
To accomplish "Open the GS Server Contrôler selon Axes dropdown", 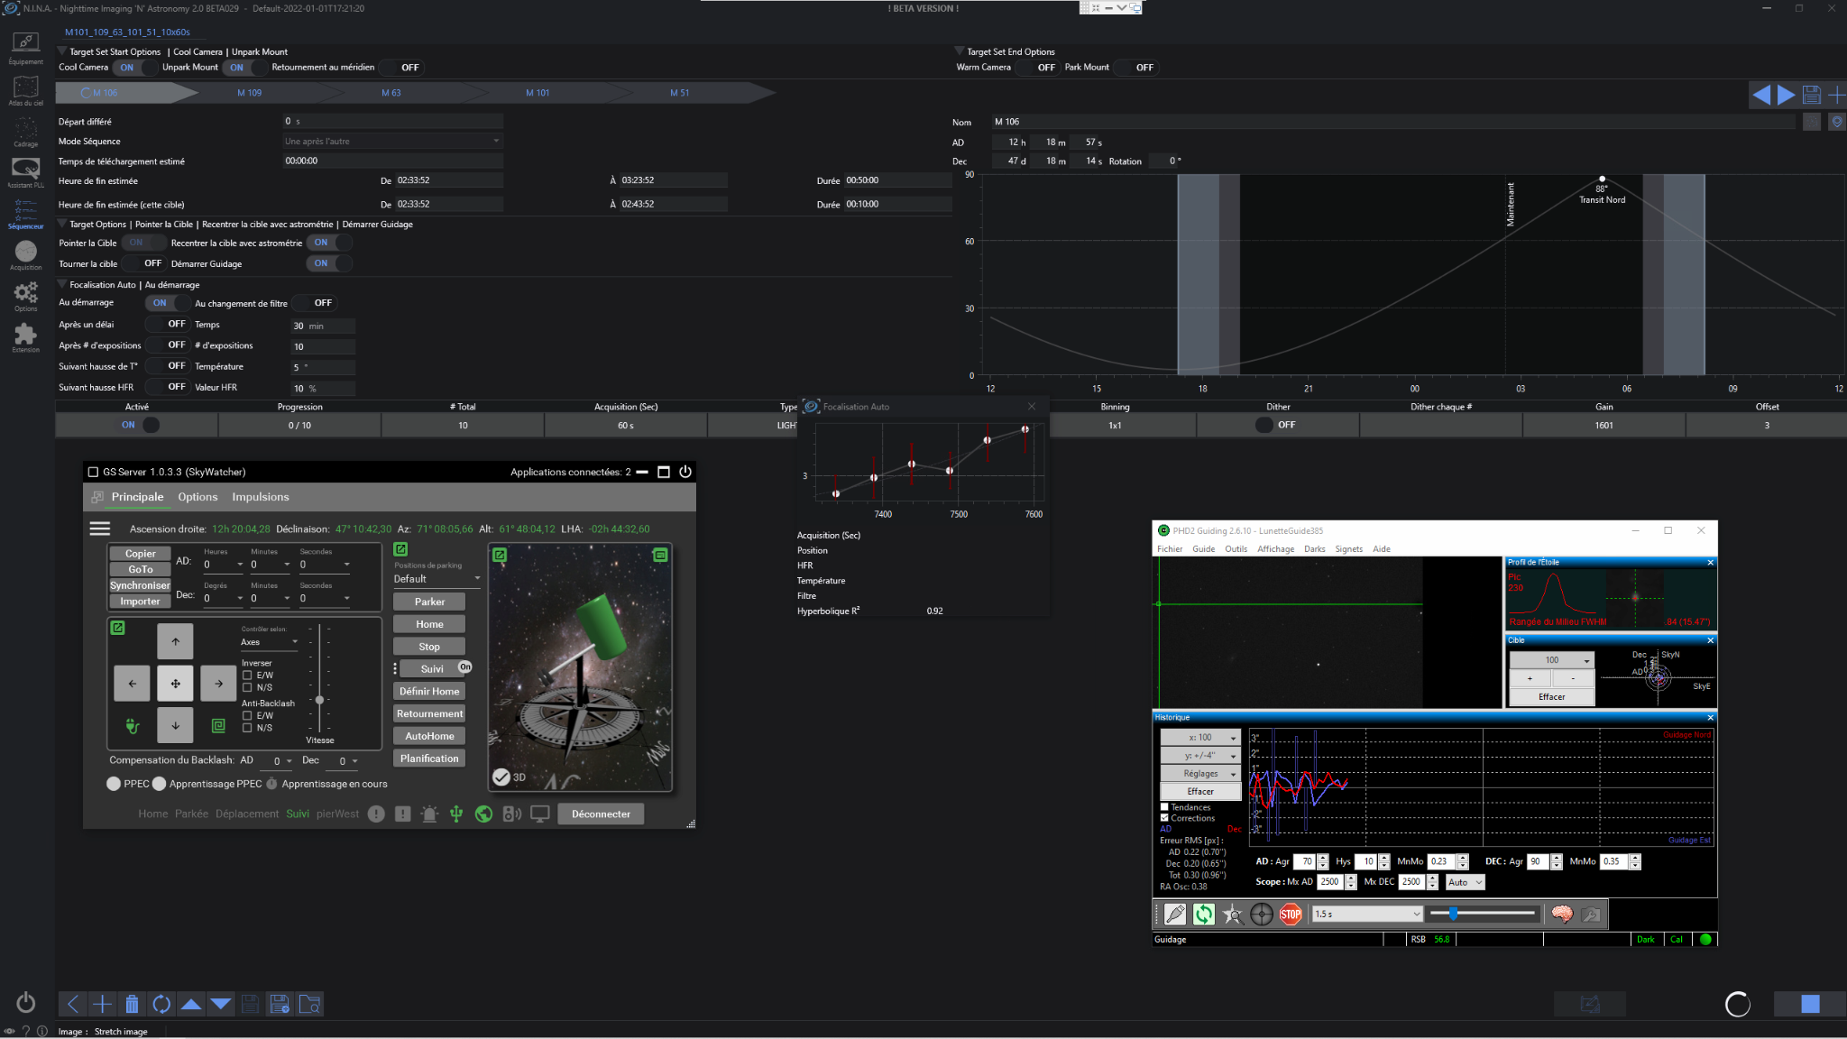I will click(x=270, y=642).
